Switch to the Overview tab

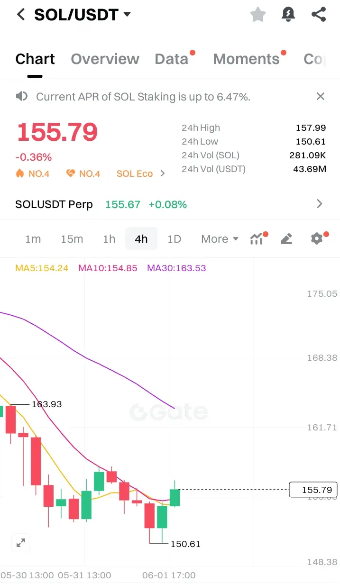105,59
